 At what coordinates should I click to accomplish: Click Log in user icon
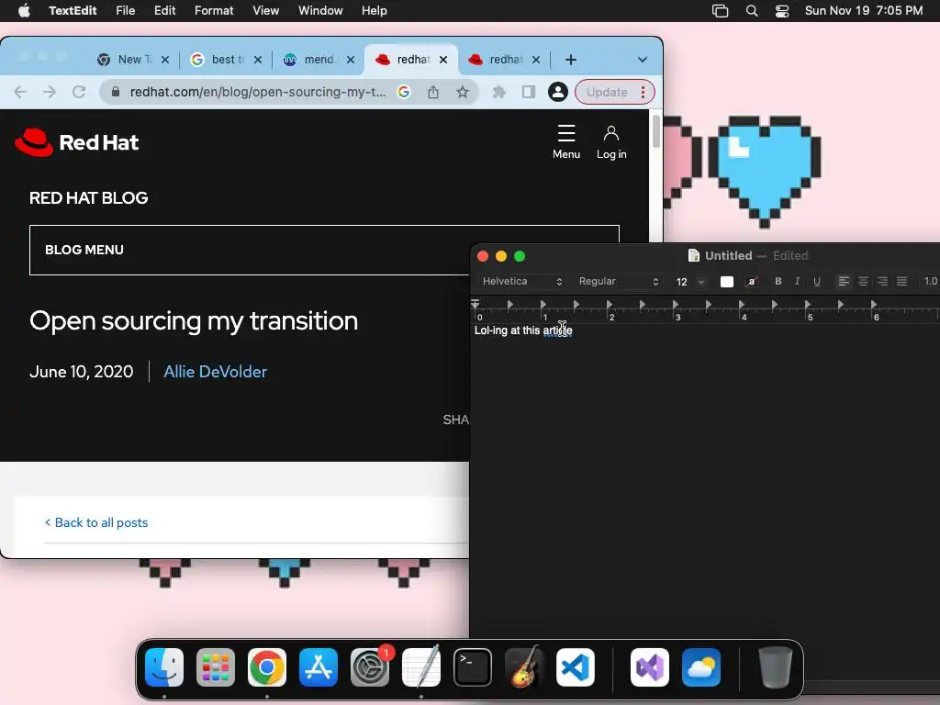[610, 142]
